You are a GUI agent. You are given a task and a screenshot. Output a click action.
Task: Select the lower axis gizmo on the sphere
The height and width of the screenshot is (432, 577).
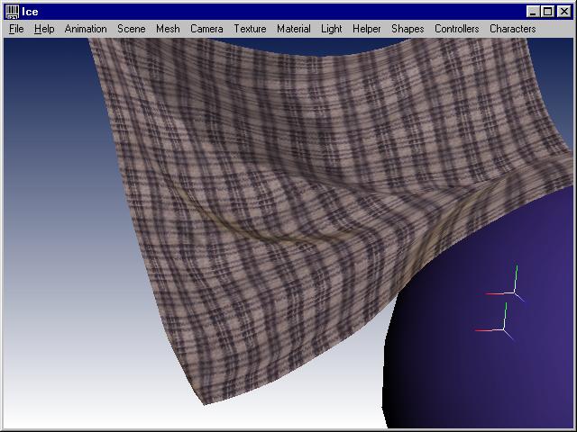click(503, 329)
